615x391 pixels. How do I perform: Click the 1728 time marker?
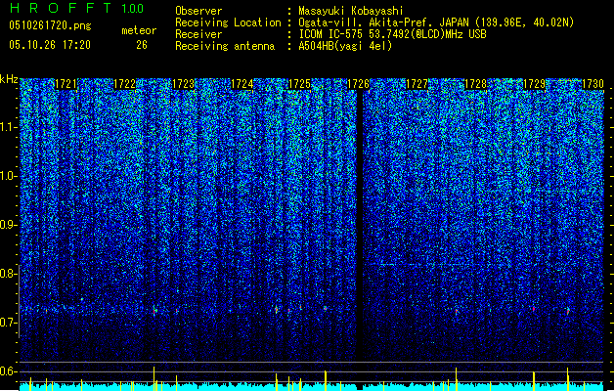[x=475, y=84]
